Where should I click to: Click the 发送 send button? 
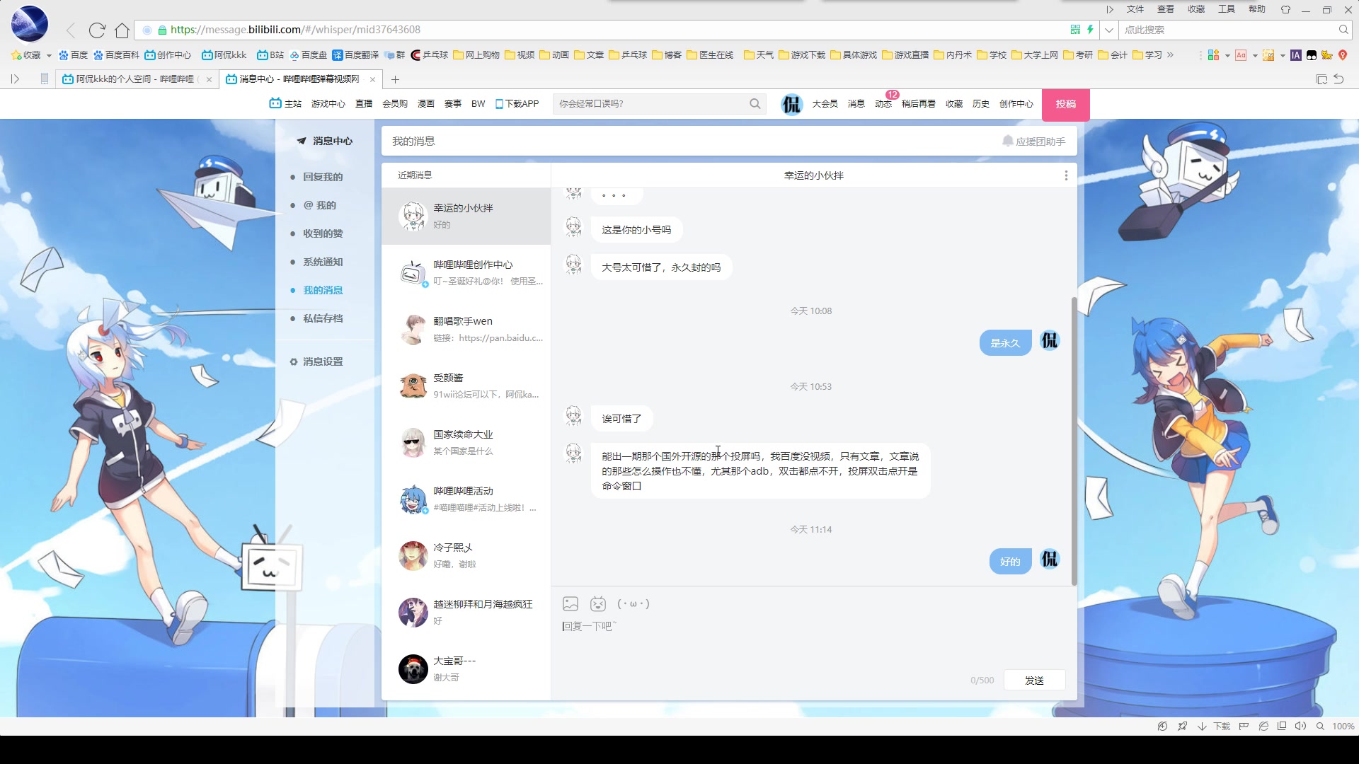pos(1034,680)
